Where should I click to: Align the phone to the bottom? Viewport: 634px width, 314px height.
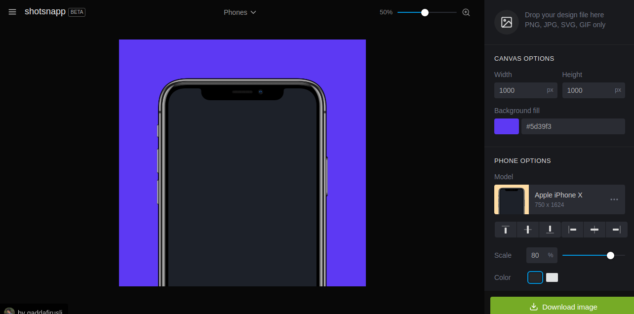click(550, 230)
